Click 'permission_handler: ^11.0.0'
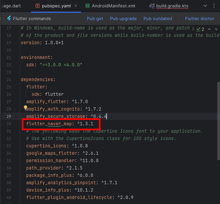The width and height of the screenshot is (220, 204). click(62, 160)
